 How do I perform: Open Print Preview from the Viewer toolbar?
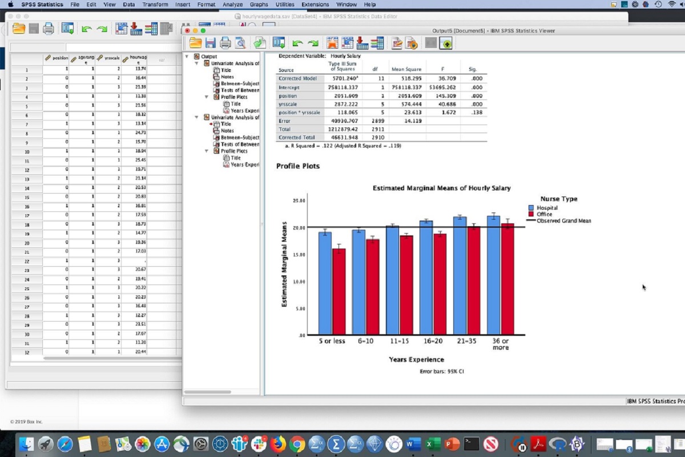(240, 42)
